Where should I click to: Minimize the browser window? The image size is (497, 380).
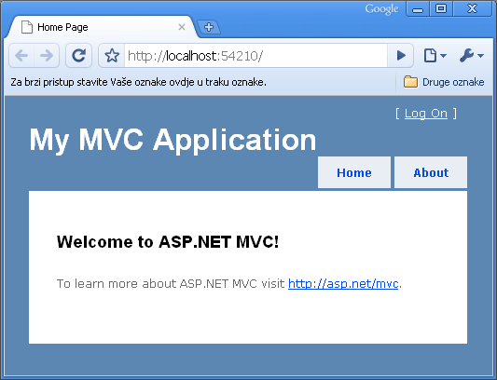pos(418,9)
